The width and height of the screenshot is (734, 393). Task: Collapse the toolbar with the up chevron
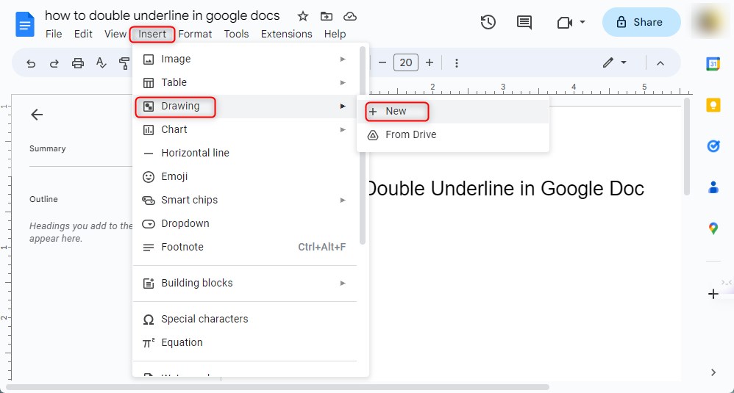click(x=660, y=63)
